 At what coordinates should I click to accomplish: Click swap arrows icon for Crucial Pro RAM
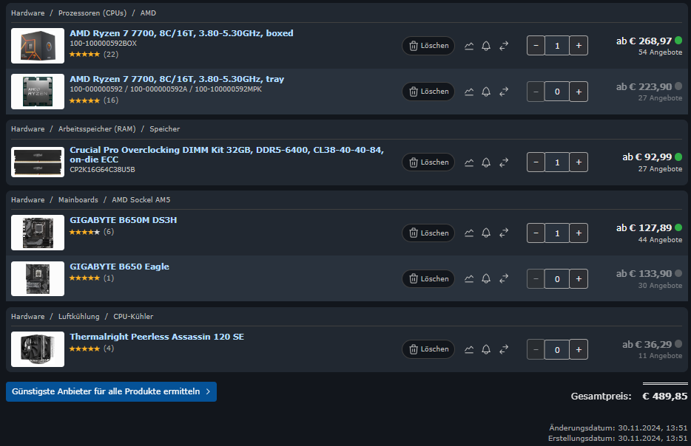[504, 162]
